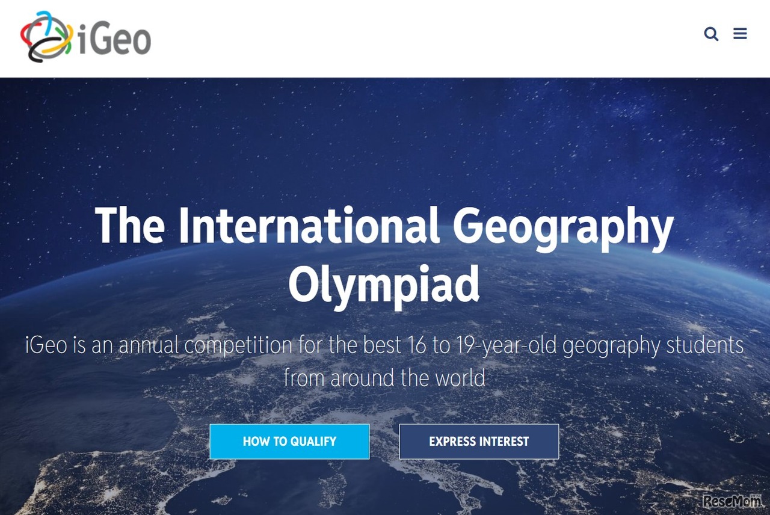Screen dimensions: 770x515
Task: Click the iGeo annual competition description text
Action: point(384,362)
